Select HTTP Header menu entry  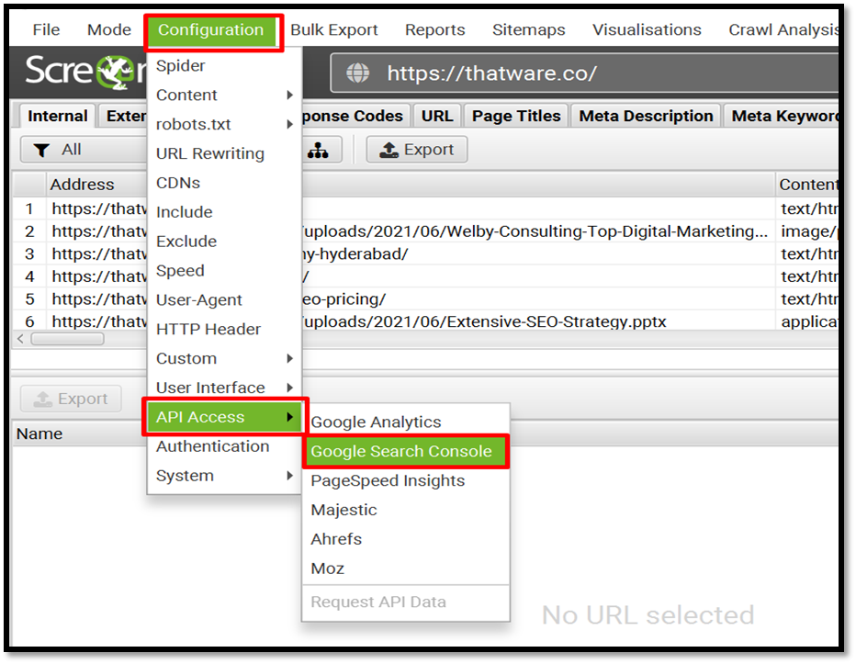[224, 330]
